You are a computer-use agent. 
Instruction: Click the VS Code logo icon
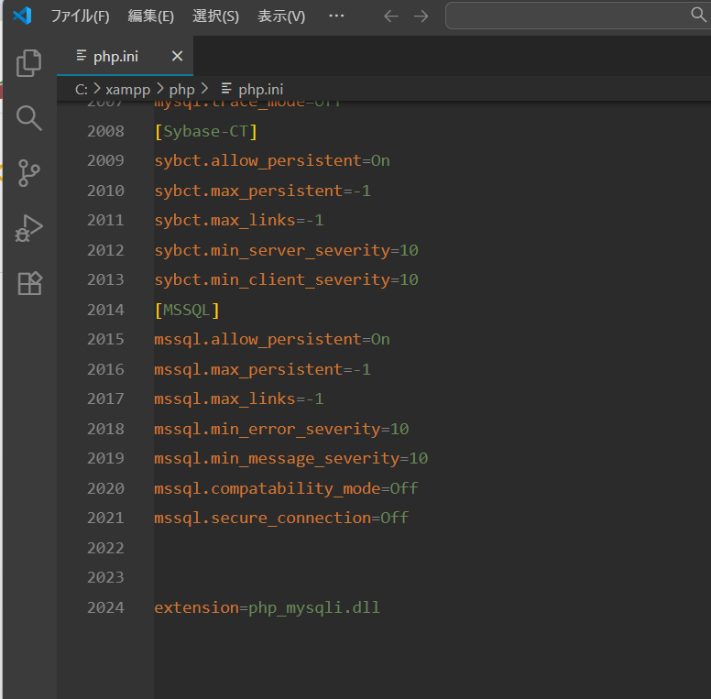22,16
